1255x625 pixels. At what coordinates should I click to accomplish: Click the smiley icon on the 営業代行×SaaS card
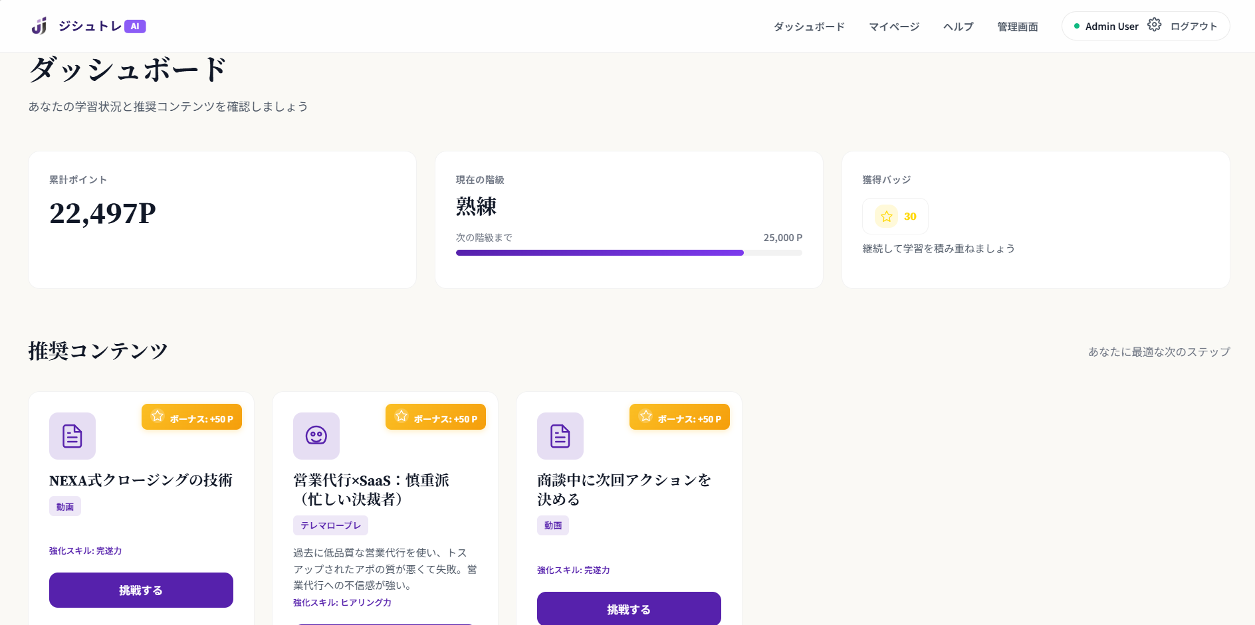[316, 436]
